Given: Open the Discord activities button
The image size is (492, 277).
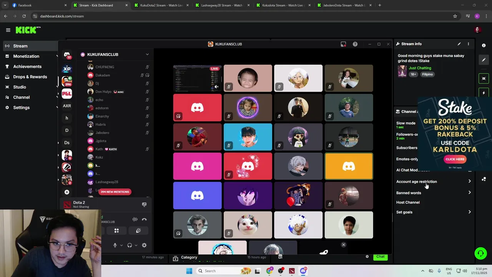Looking at the screenshot, I should [x=116, y=230].
